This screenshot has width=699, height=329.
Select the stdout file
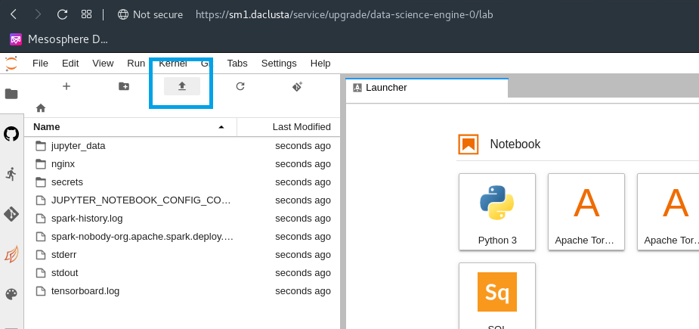coord(182,273)
